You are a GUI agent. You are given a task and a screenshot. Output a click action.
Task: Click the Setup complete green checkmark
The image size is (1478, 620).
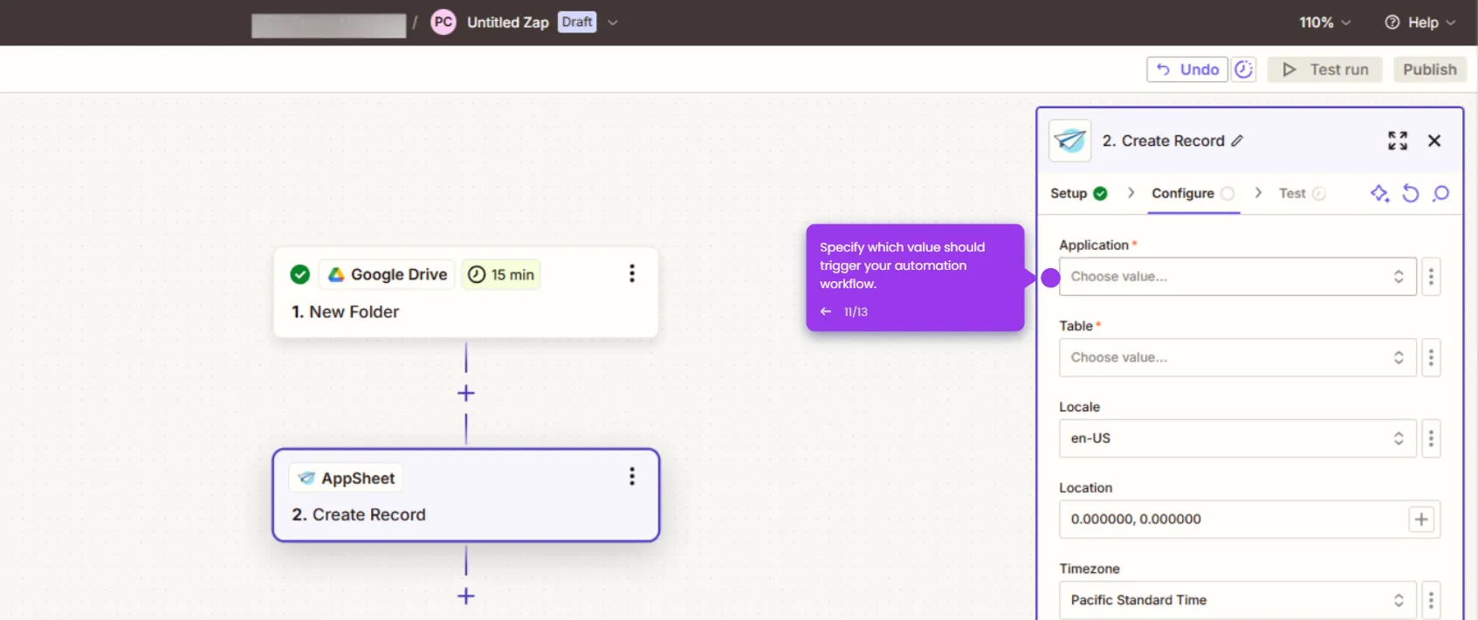[1100, 193]
